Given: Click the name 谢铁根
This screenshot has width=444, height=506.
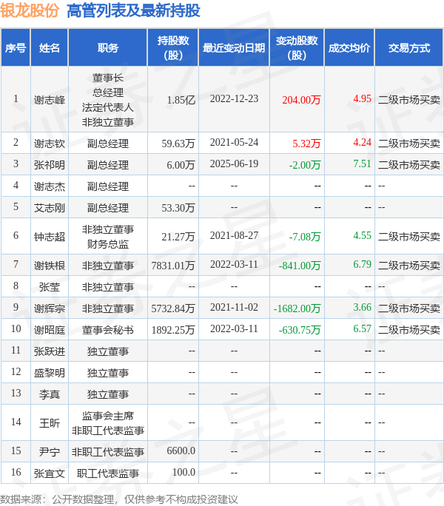Looking at the screenshot, I should pos(50,266).
